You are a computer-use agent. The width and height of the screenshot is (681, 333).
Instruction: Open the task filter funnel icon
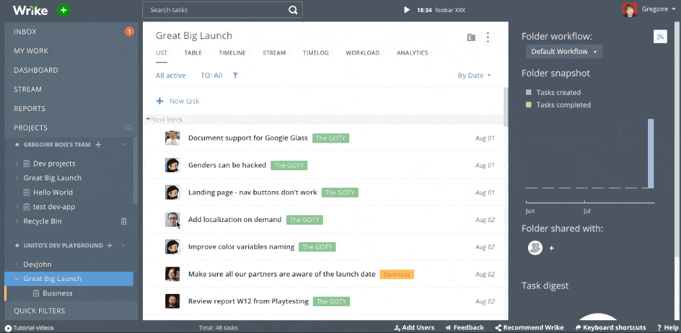[x=235, y=75]
